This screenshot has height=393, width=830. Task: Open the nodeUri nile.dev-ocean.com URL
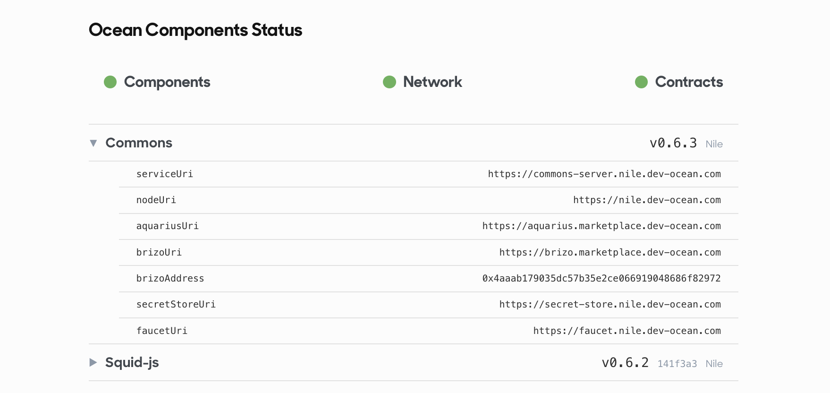pyautogui.click(x=647, y=200)
